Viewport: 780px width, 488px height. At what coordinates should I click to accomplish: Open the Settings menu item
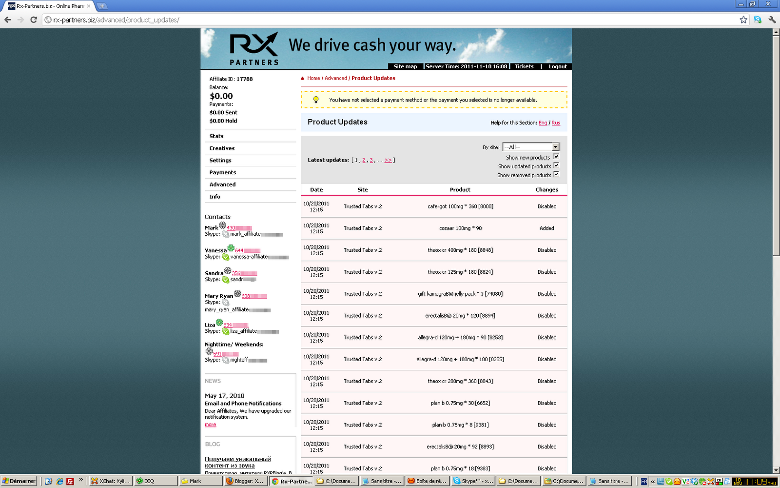(220, 161)
